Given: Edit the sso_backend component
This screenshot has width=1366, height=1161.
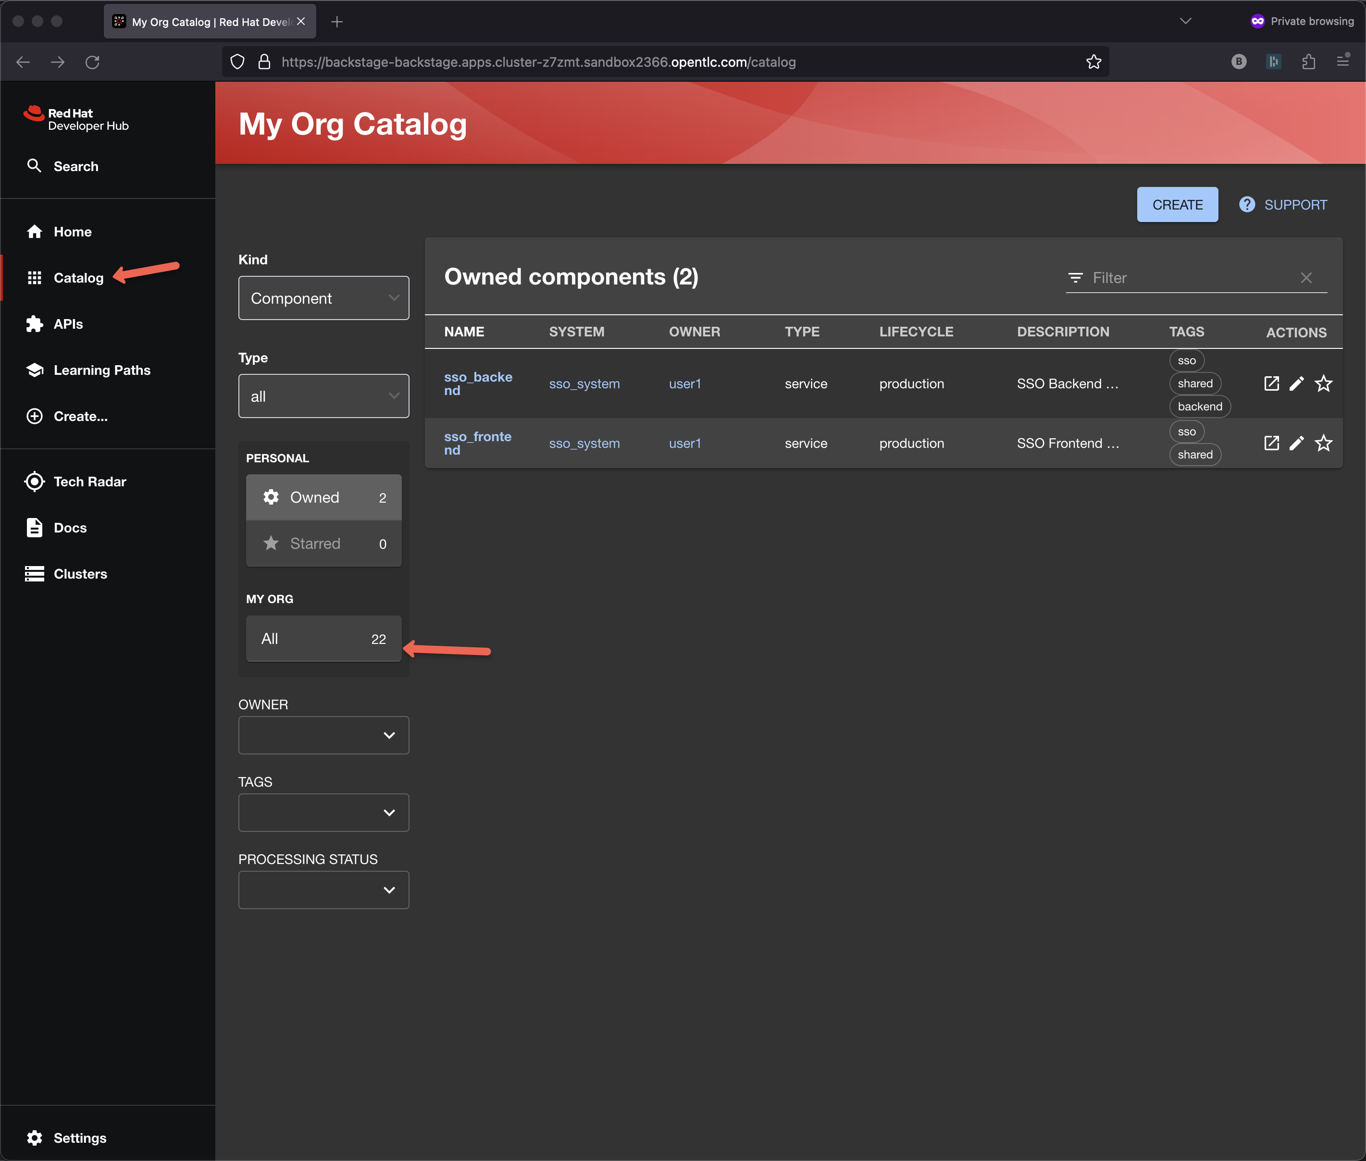Looking at the screenshot, I should click(1296, 383).
